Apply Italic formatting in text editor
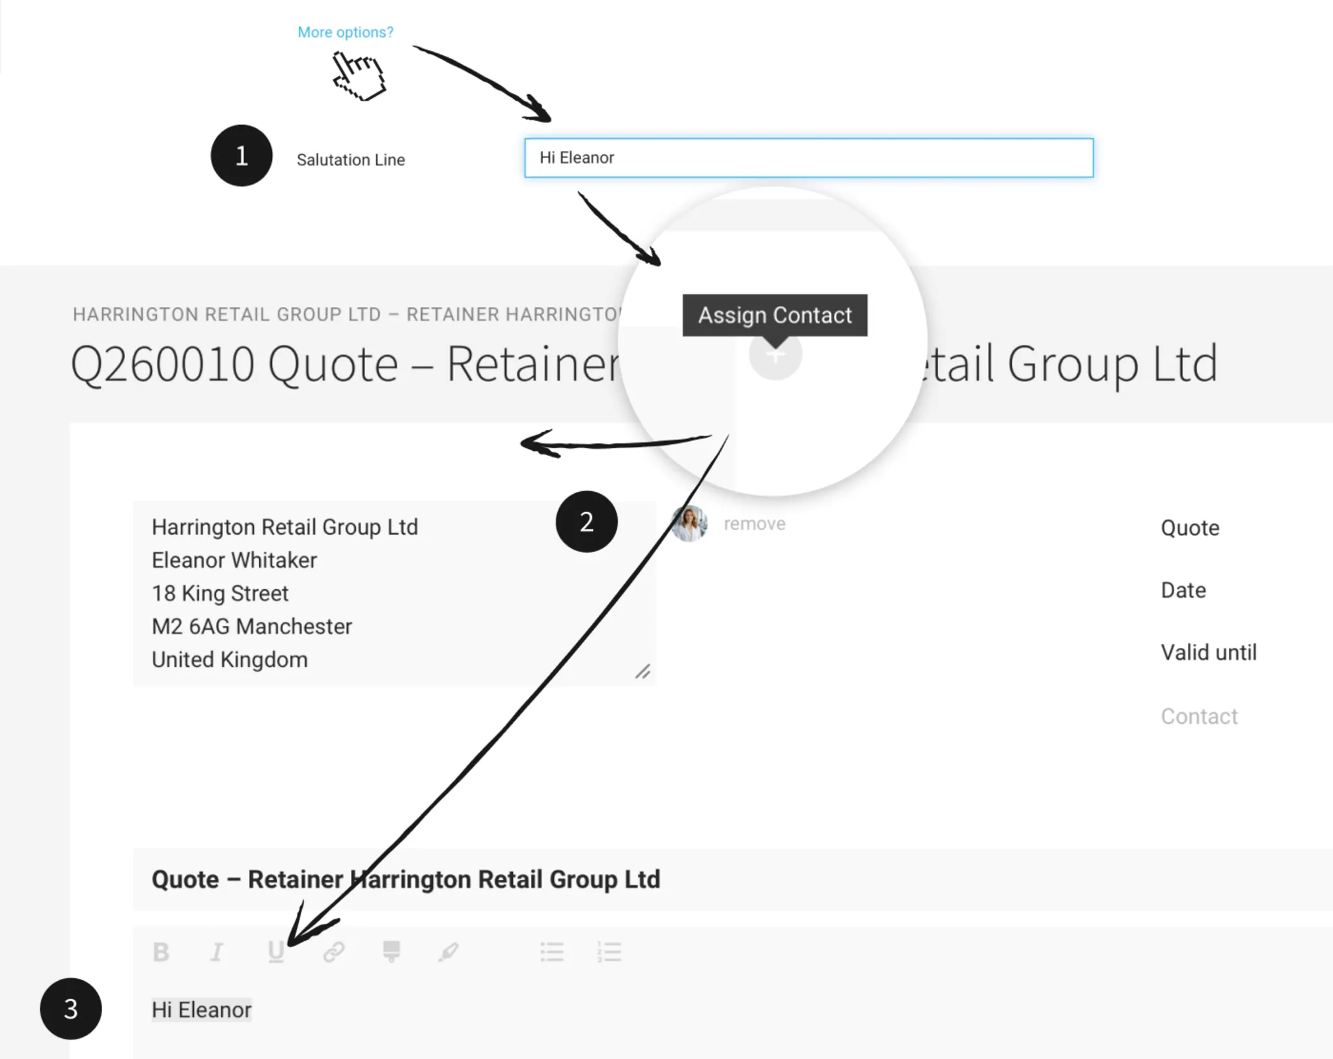Image resolution: width=1333 pixels, height=1059 pixels. point(217,952)
